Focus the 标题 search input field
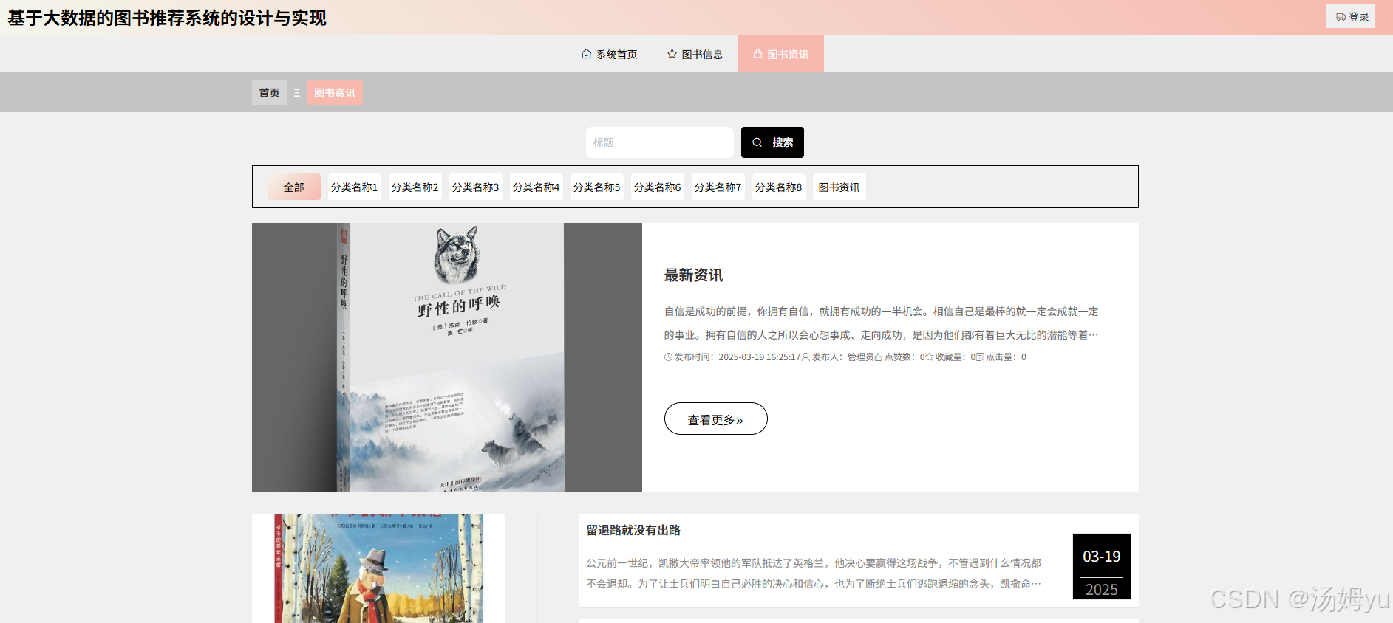 click(660, 142)
